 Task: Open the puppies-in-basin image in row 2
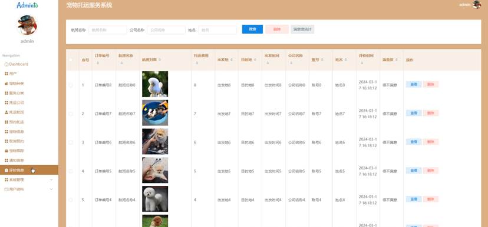(x=155, y=113)
